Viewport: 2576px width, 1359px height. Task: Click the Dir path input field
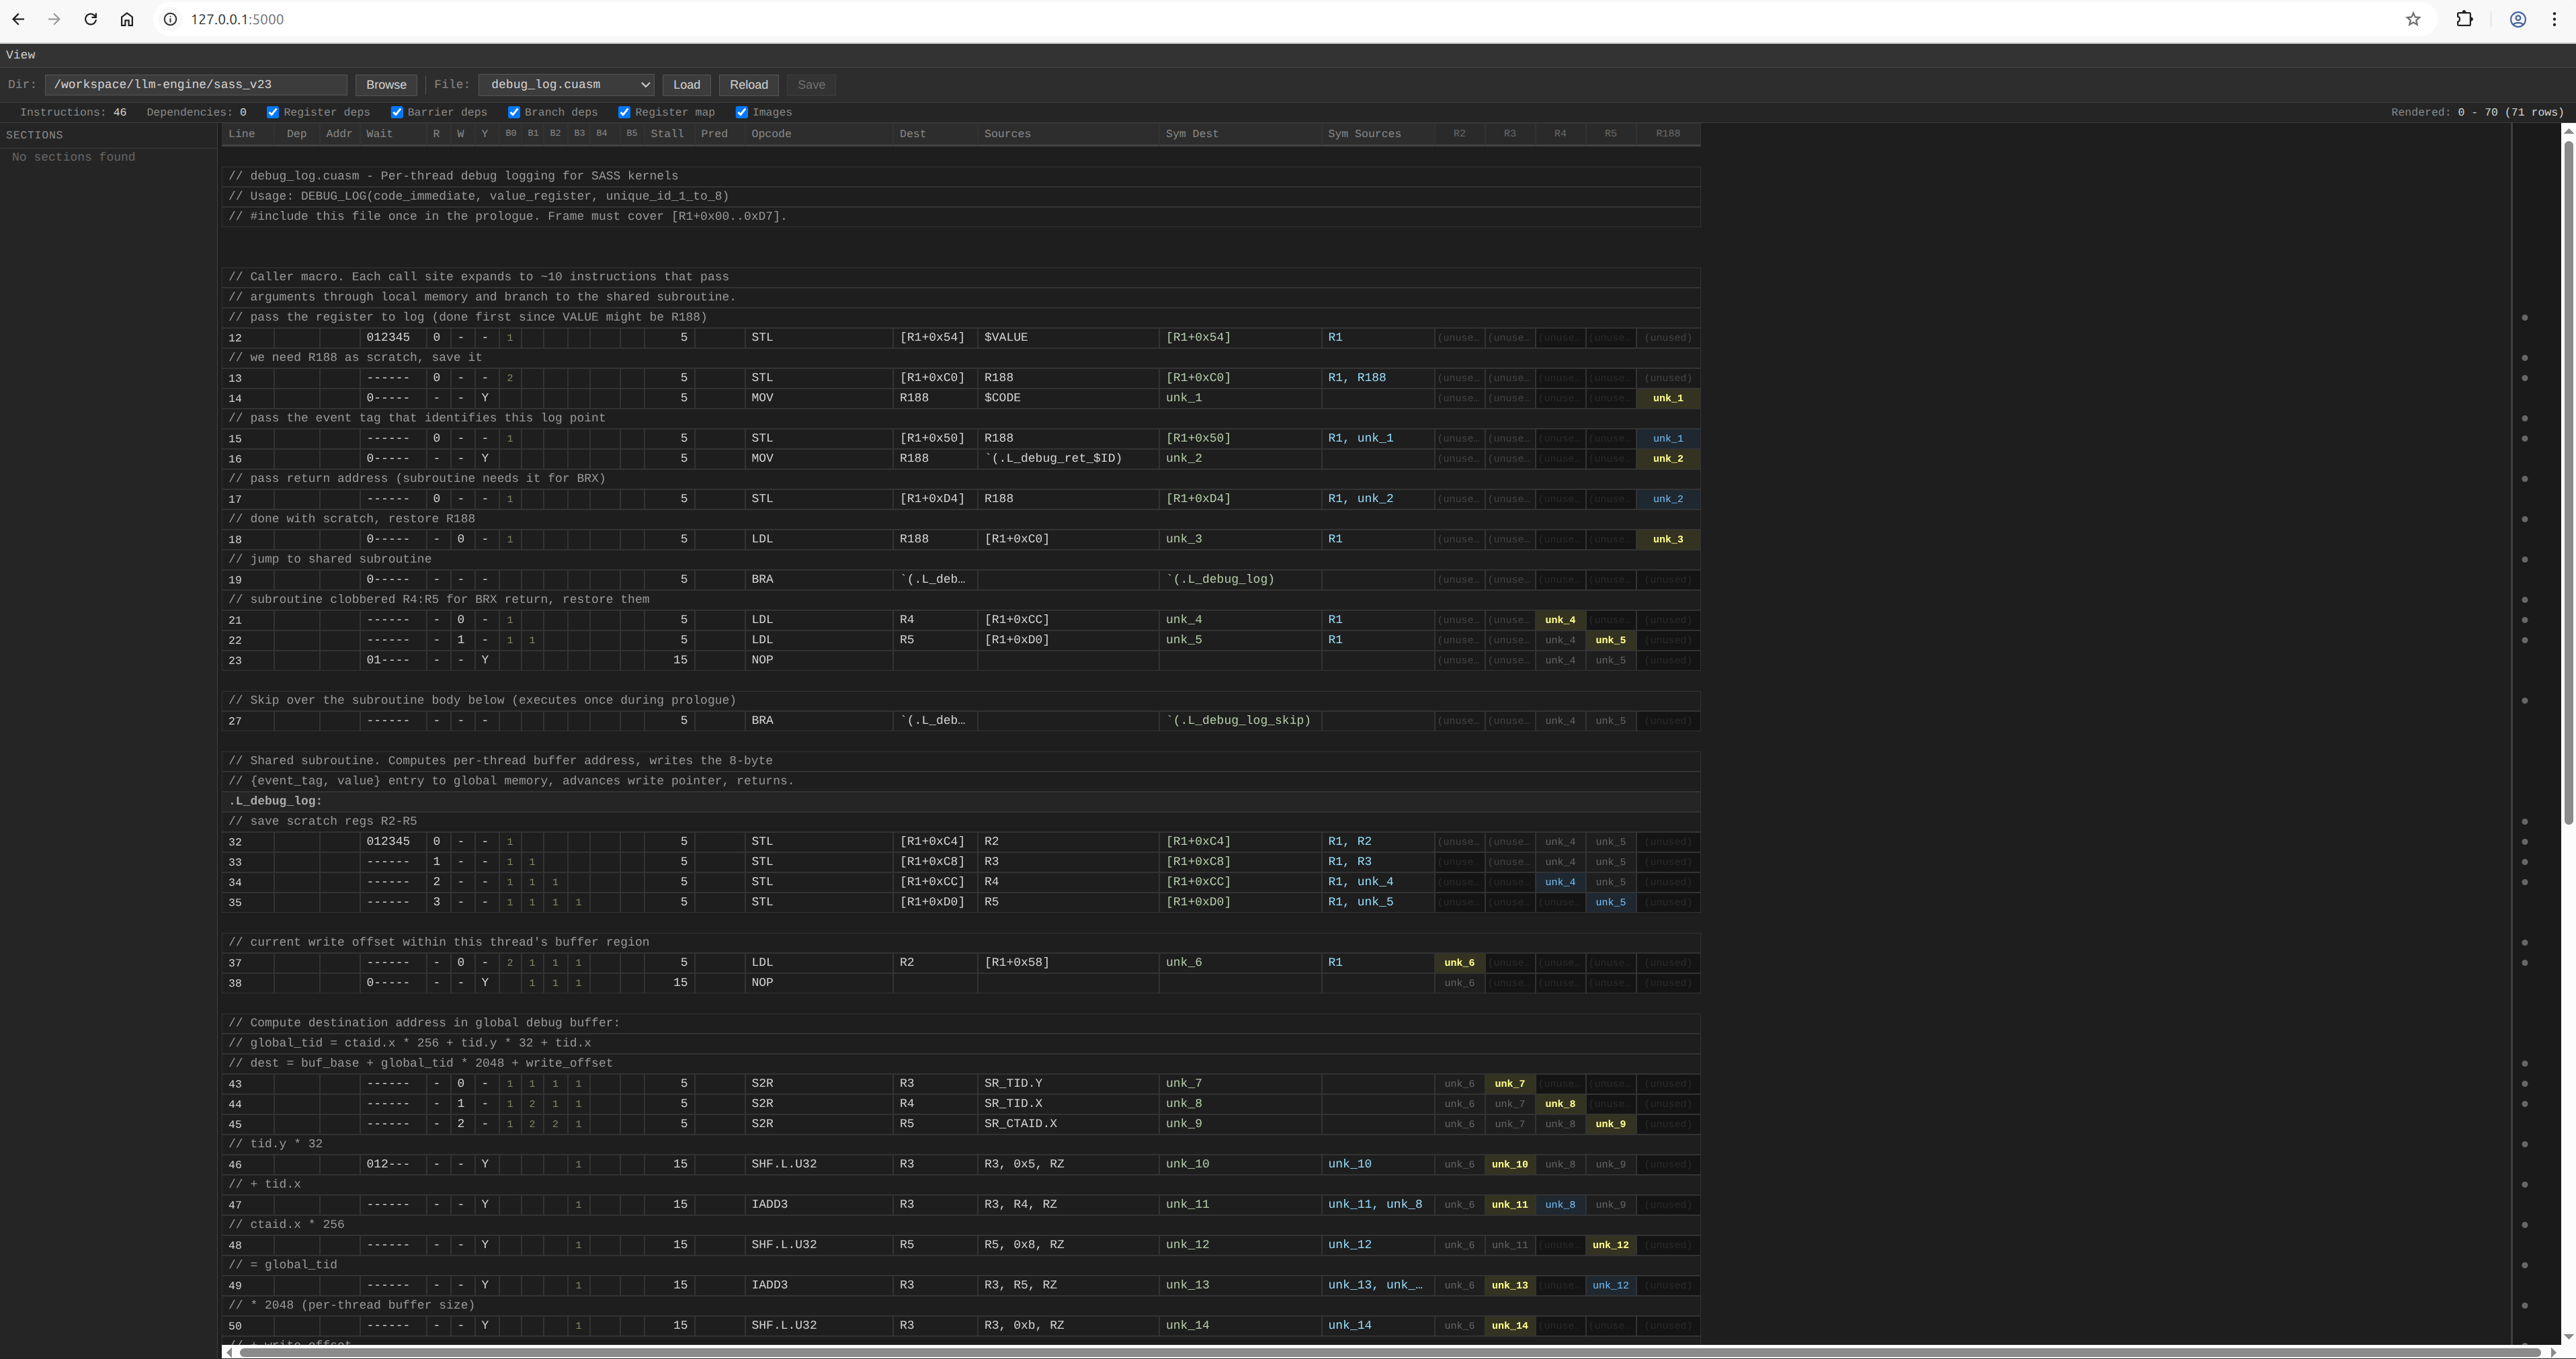click(x=195, y=85)
